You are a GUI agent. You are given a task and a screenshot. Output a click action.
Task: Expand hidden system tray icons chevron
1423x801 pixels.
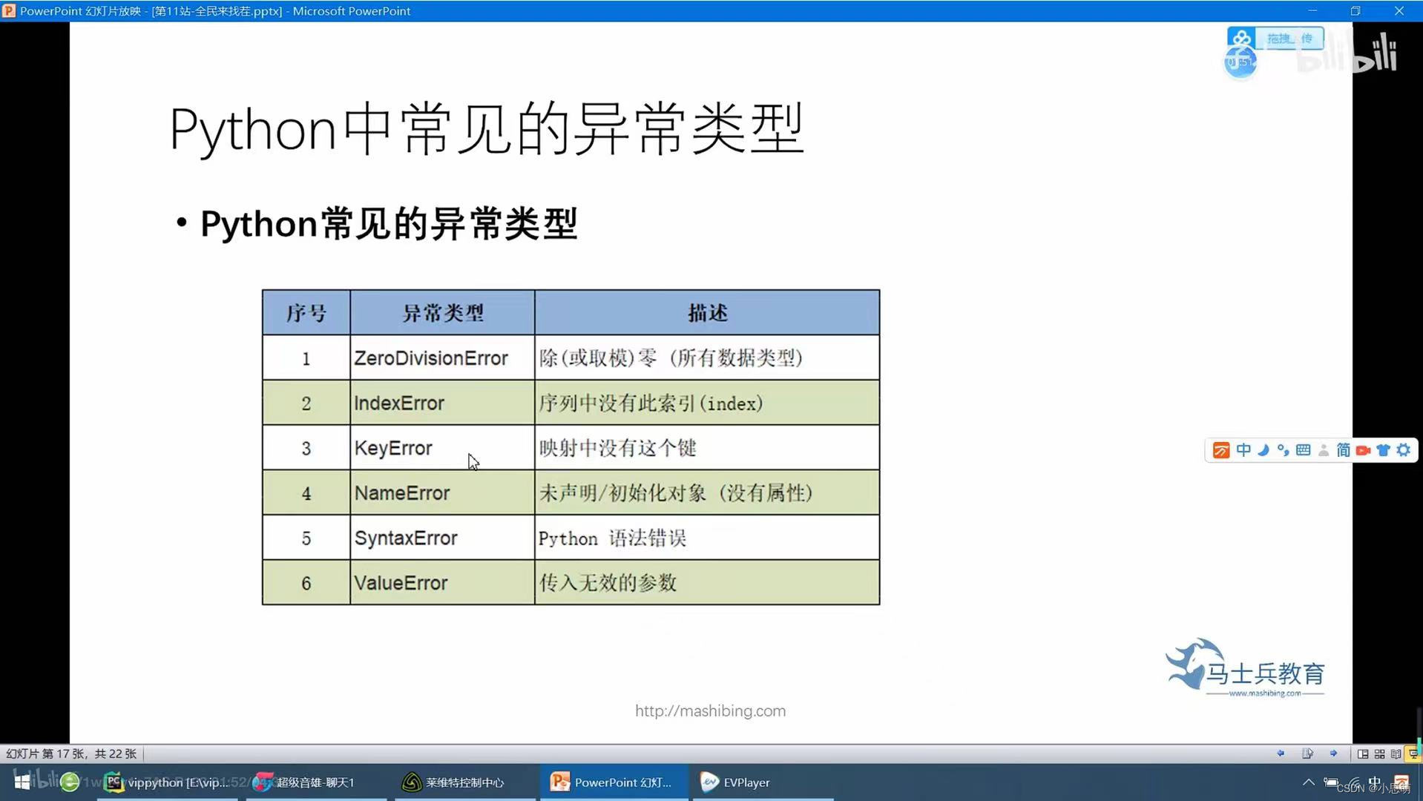click(1309, 782)
